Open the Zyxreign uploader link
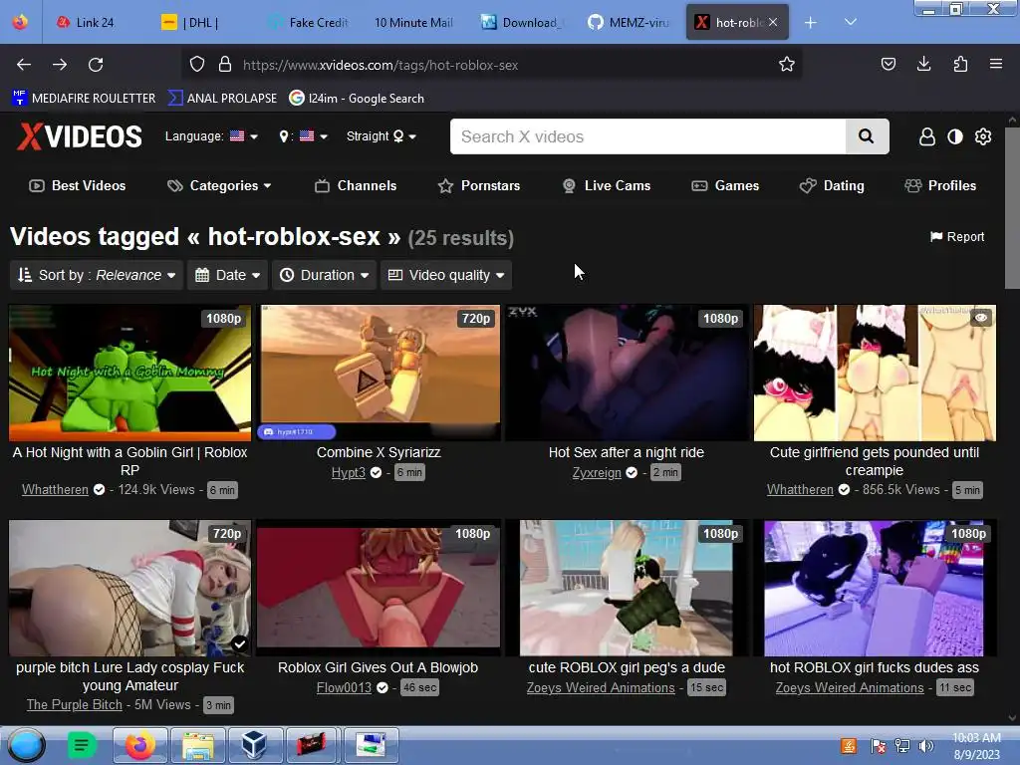 pyautogui.click(x=597, y=473)
